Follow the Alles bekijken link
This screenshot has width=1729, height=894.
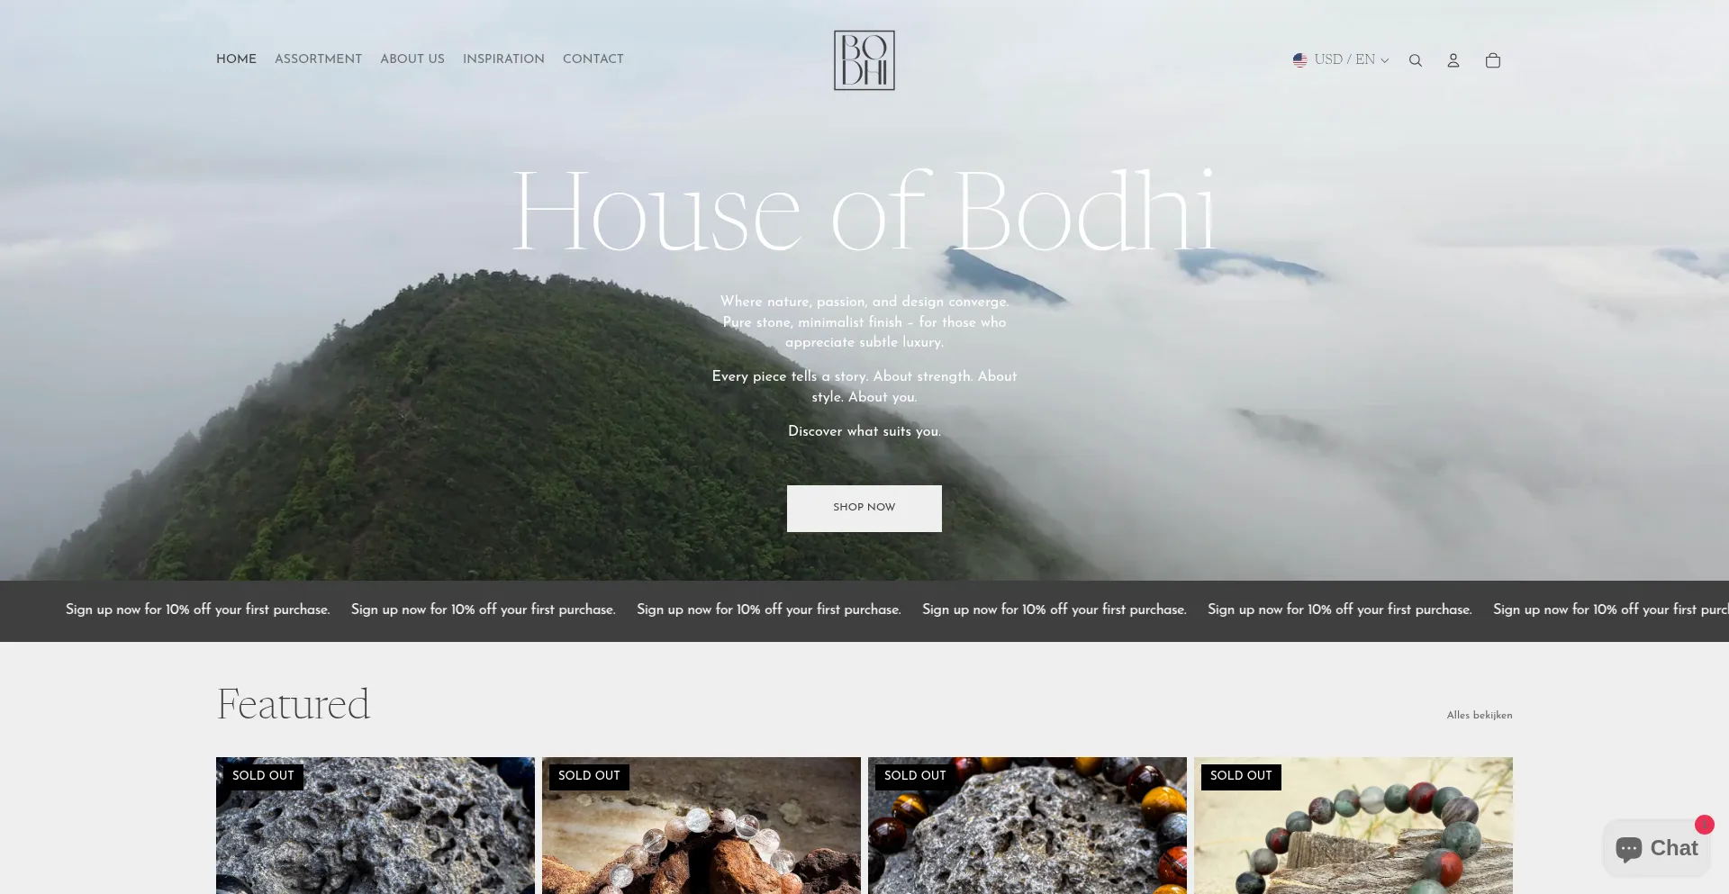1480,716
